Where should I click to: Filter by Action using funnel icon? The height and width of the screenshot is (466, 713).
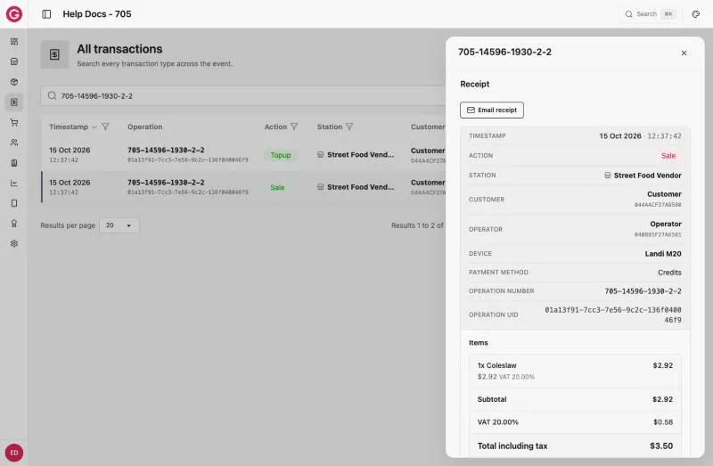point(294,127)
